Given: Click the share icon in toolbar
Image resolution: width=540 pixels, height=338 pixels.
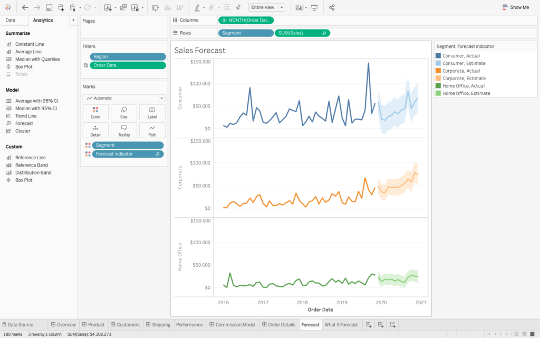Looking at the screenshot, I should pyautogui.click(x=332, y=7).
